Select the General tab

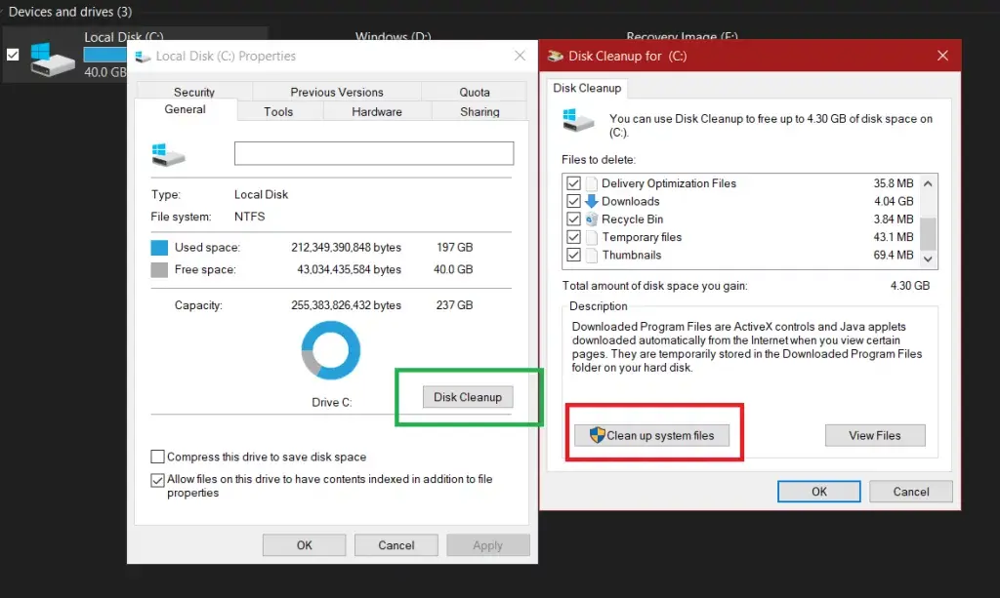coord(185,109)
